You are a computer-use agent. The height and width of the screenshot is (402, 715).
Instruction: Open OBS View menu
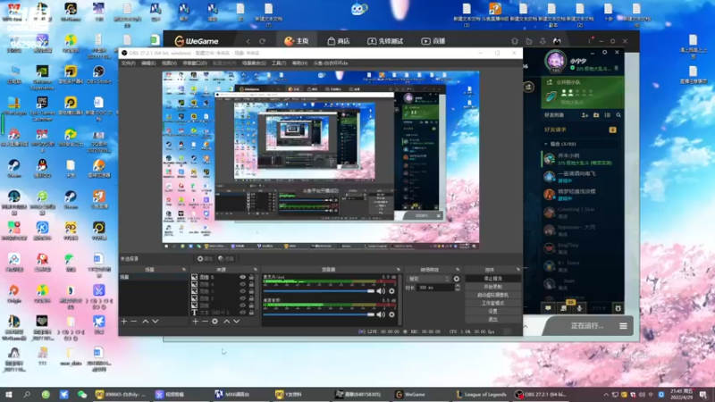click(x=169, y=63)
